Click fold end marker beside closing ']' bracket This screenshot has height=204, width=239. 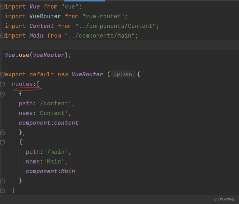(x=2, y=190)
